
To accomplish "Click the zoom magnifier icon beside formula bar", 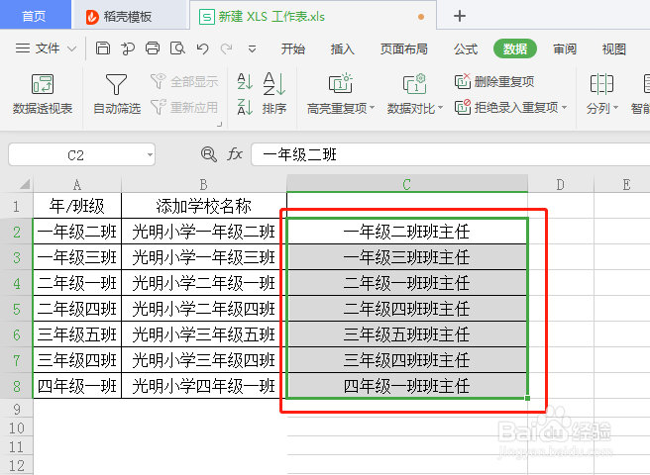I will pos(208,154).
